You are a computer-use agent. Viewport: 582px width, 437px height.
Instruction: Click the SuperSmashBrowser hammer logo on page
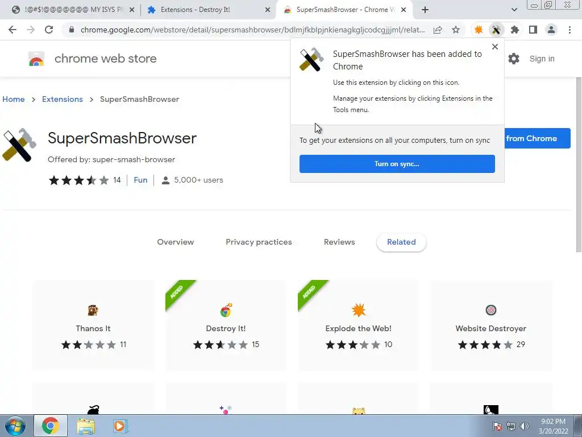tap(19, 145)
